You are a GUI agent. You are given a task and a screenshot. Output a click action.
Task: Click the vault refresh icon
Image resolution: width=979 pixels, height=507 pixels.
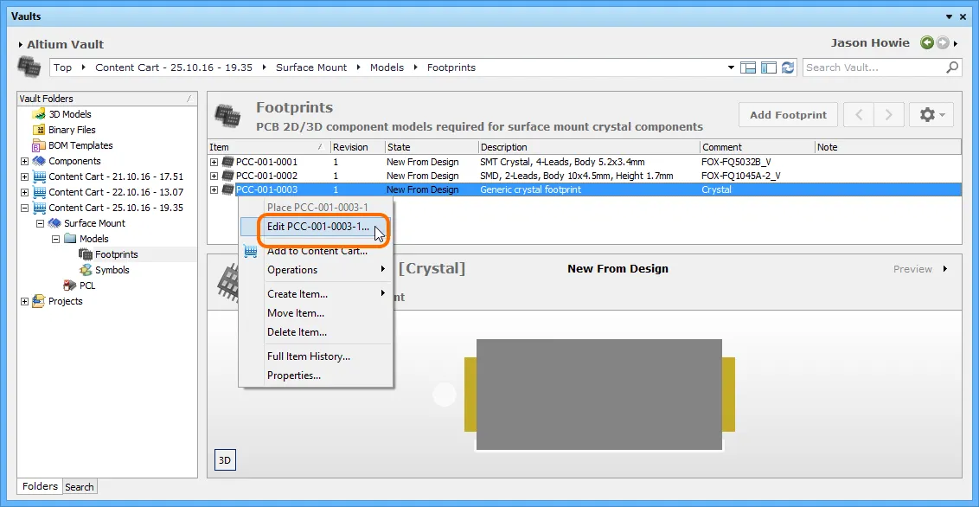788,67
